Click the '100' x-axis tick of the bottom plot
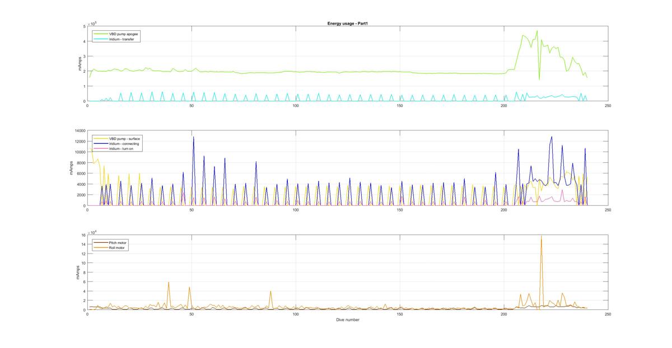 coord(296,314)
